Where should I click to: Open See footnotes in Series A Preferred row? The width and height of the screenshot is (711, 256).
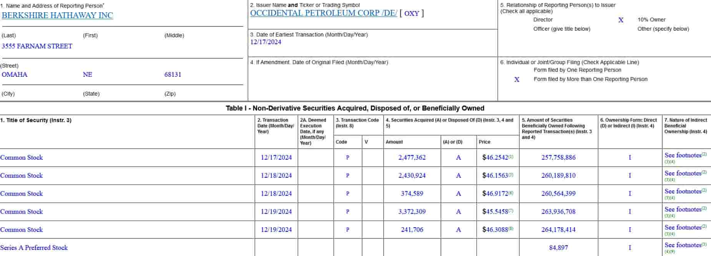(x=683, y=245)
